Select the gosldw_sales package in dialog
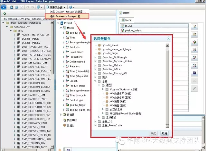Image resolution: width=206 pixels, height=151 pixels. click(x=110, y=45)
